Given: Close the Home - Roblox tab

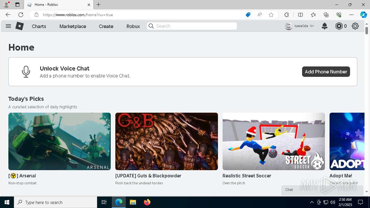Looking at the screenshot, I should (89, 5).
